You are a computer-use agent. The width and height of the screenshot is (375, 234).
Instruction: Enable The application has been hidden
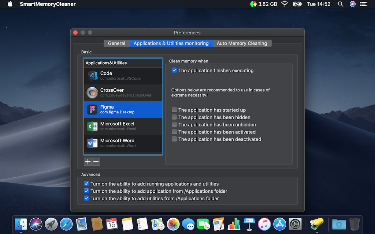174,117
